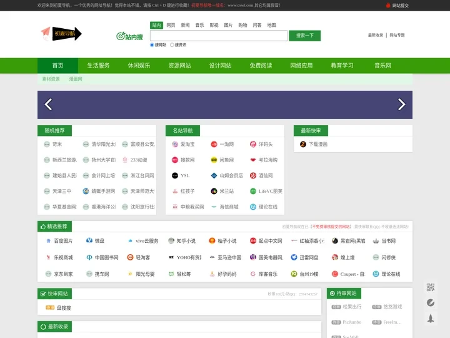Open the 松果出行 pending site link
Viewport: 450px width, 338px height.
pos(352,307)
